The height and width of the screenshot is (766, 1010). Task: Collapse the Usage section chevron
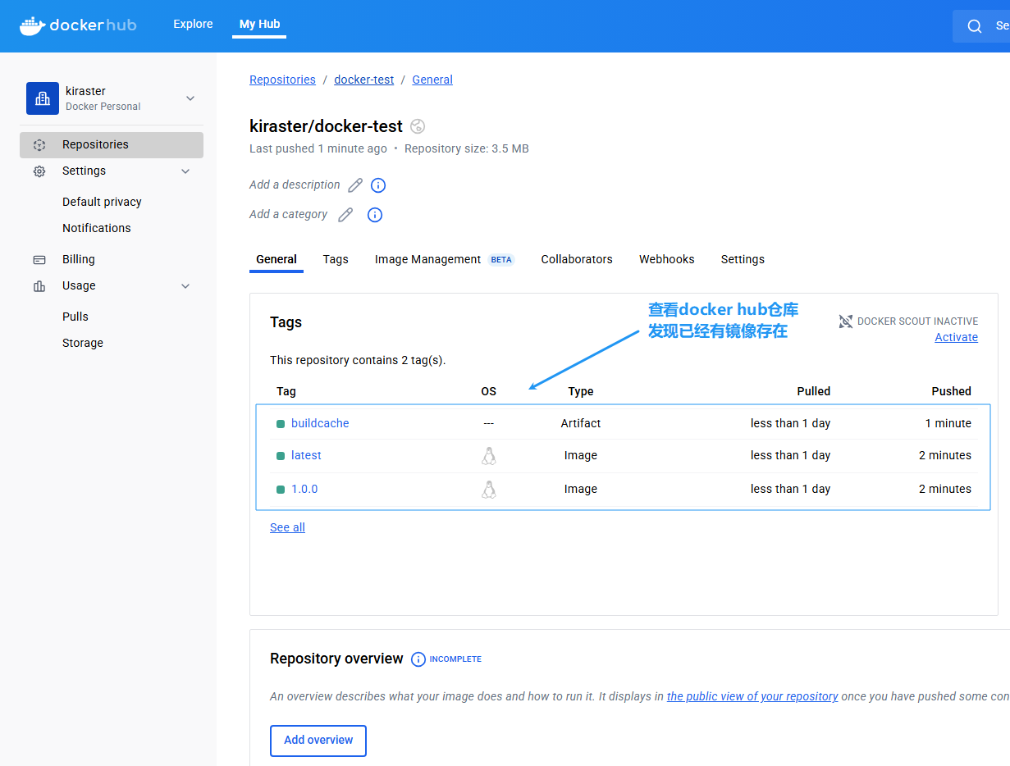coord(185,286)
